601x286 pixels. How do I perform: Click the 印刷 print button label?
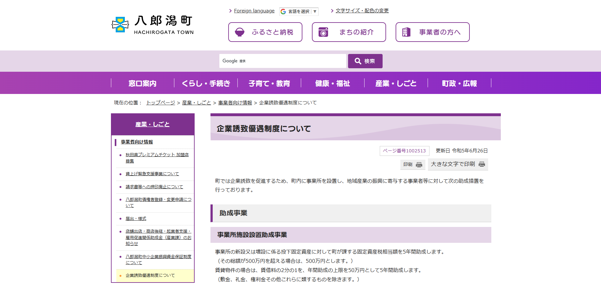(x=408, y=164)
